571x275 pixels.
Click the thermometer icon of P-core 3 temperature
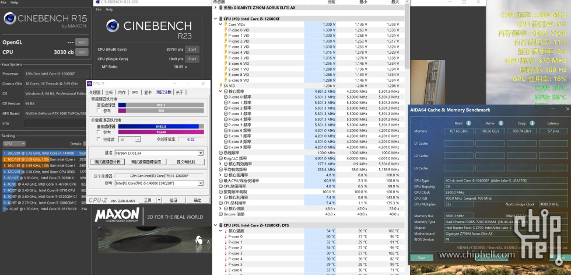[x=225, y=253]
